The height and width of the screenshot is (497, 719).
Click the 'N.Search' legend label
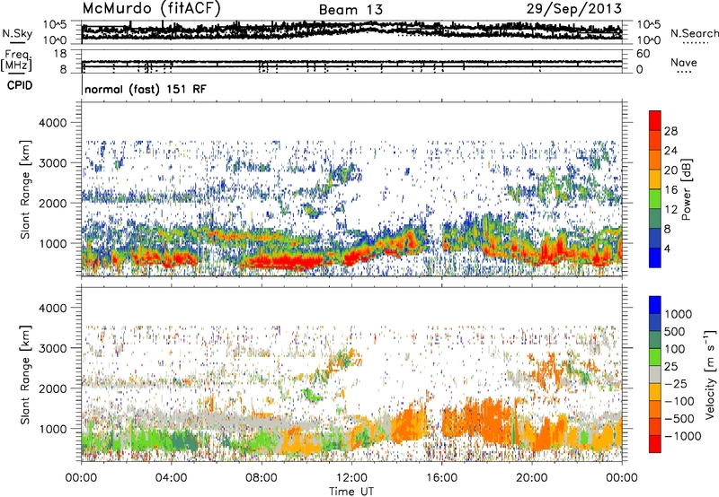point(694,33)
